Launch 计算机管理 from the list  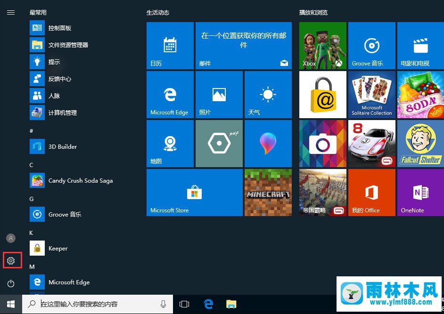click(54, 113)
